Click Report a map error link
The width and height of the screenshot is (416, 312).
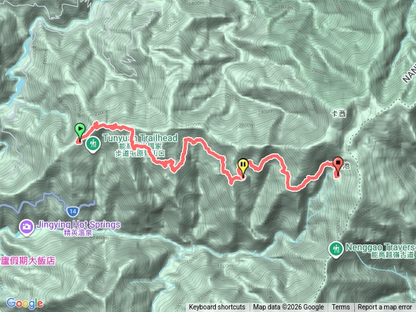[x=384, y=307]
